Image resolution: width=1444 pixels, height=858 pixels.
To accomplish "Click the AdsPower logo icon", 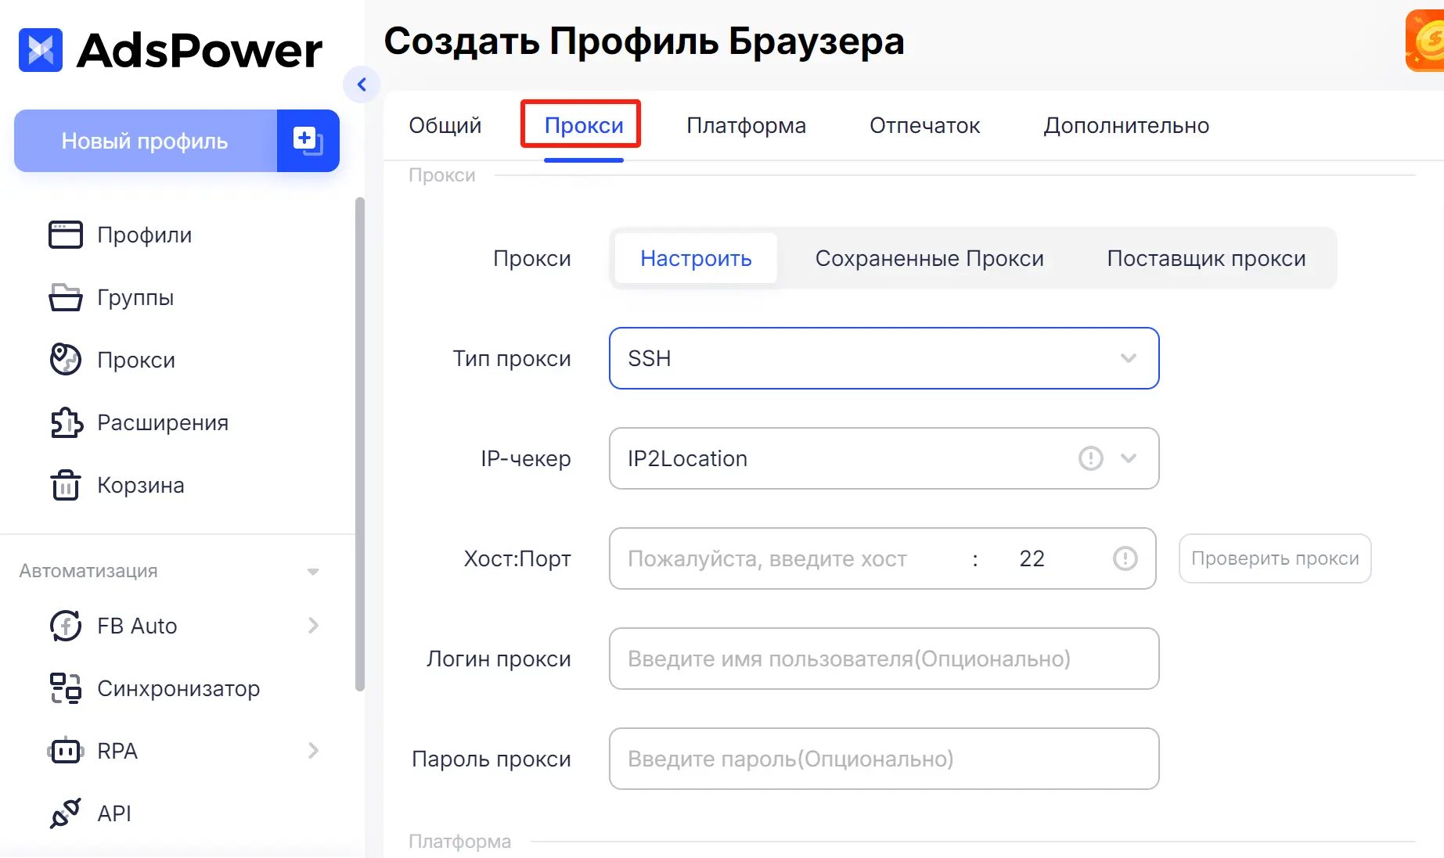I will click(x=41, y=50).
